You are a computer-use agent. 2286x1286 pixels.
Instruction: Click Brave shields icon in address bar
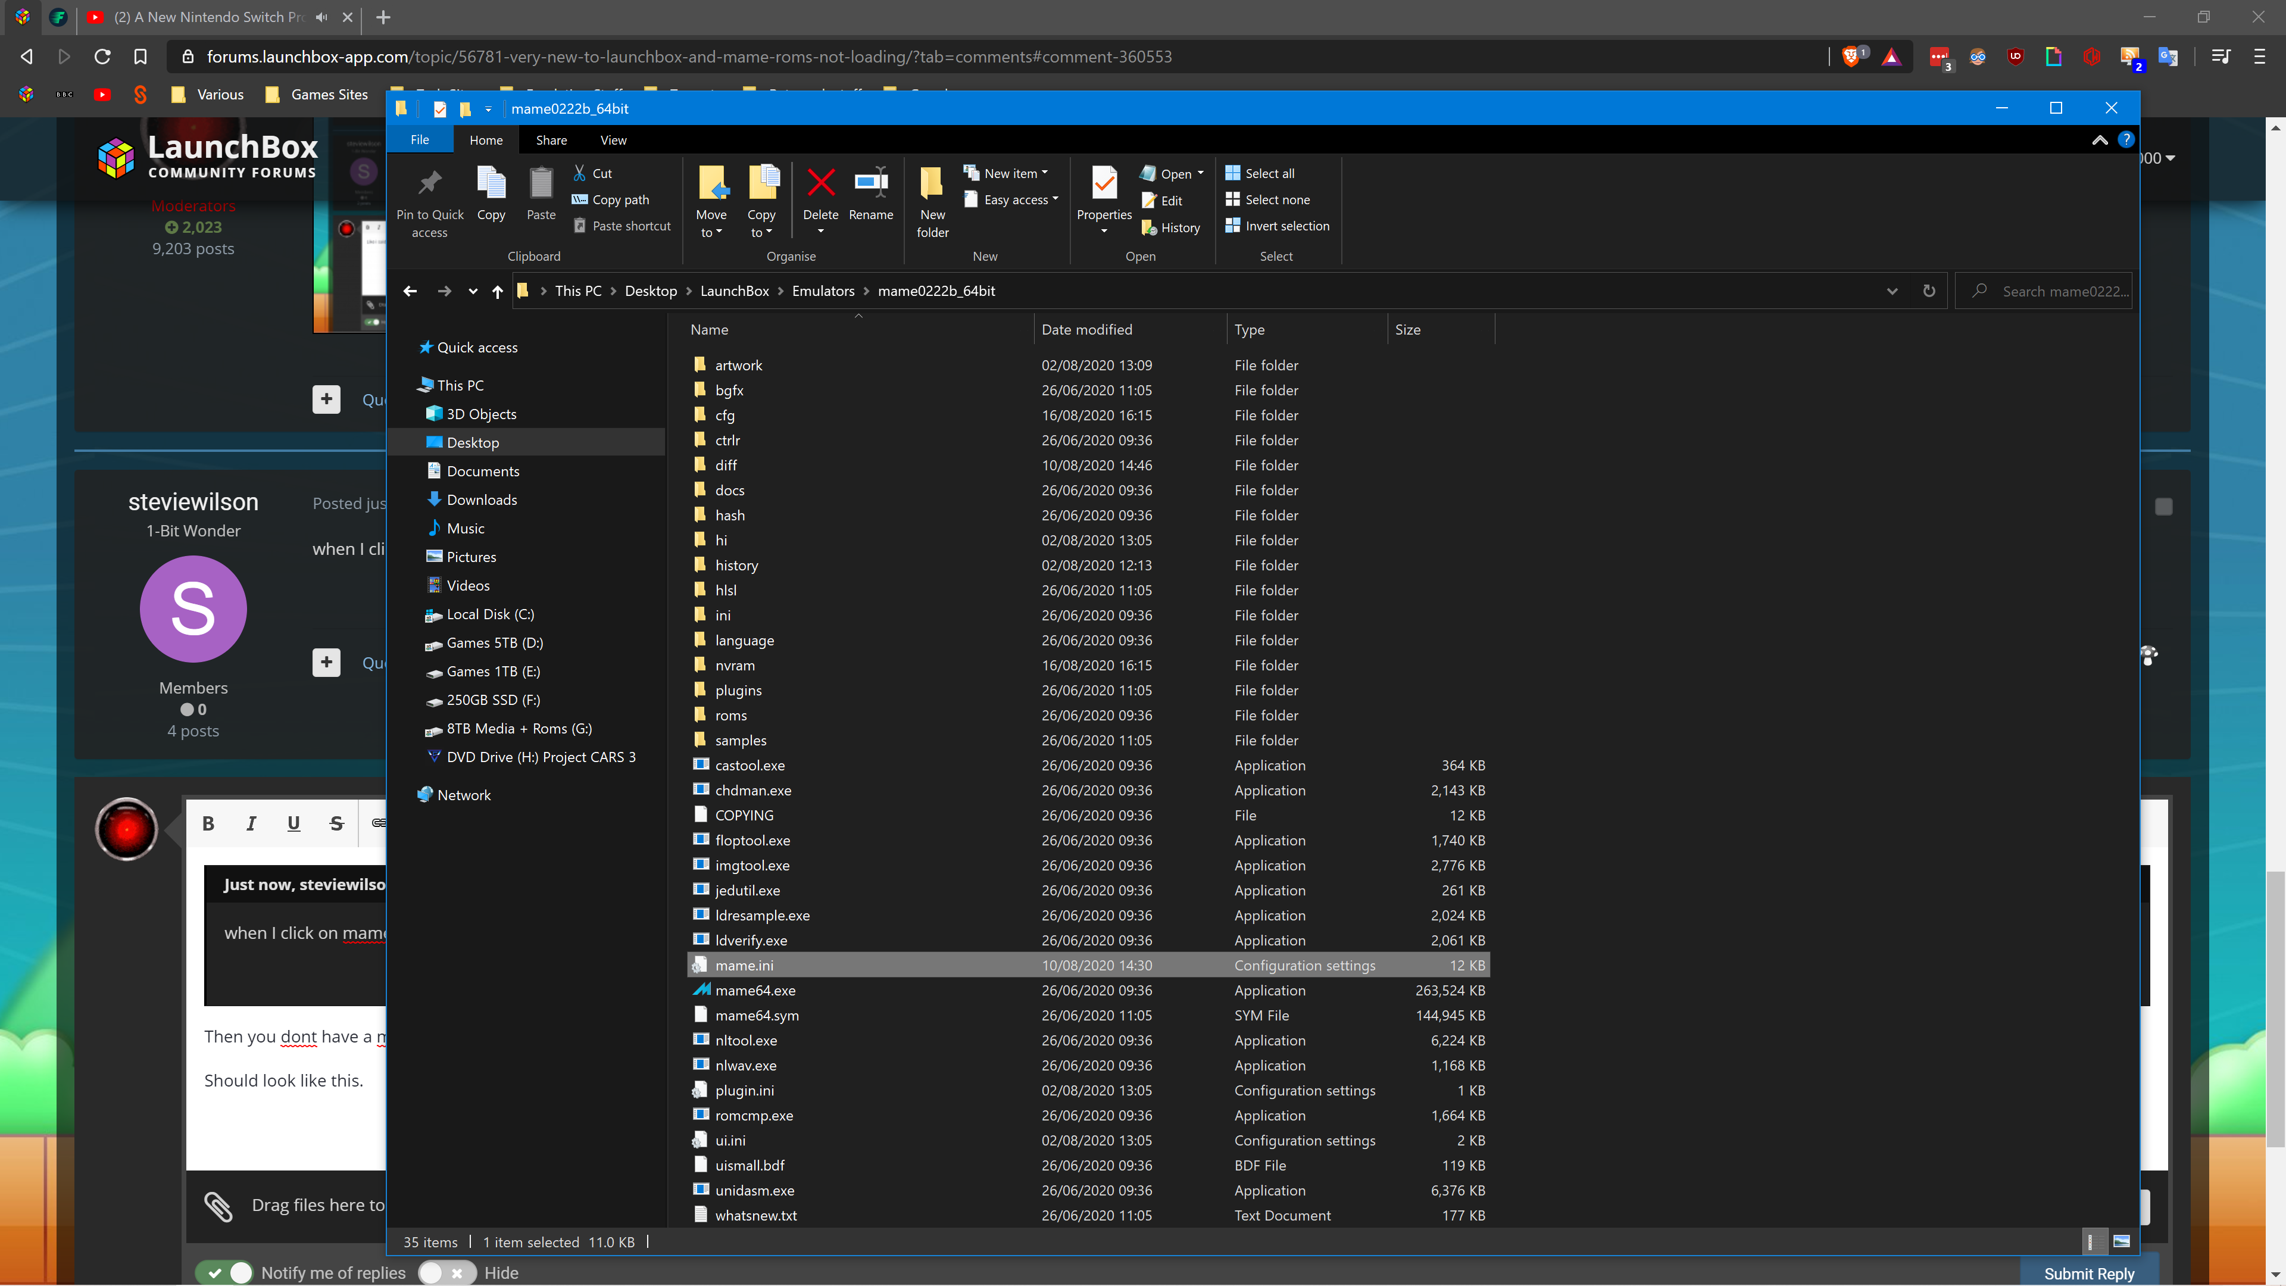pos(1851,57)
